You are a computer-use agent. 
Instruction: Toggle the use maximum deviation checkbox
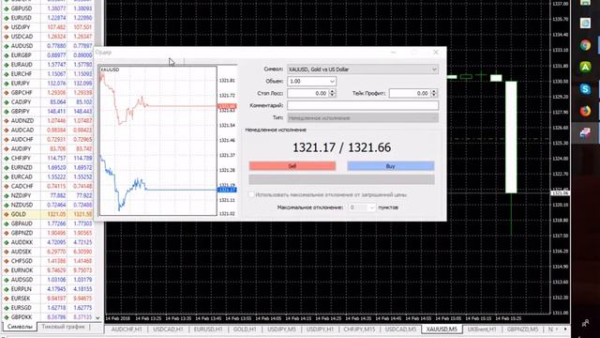(251, 194)
